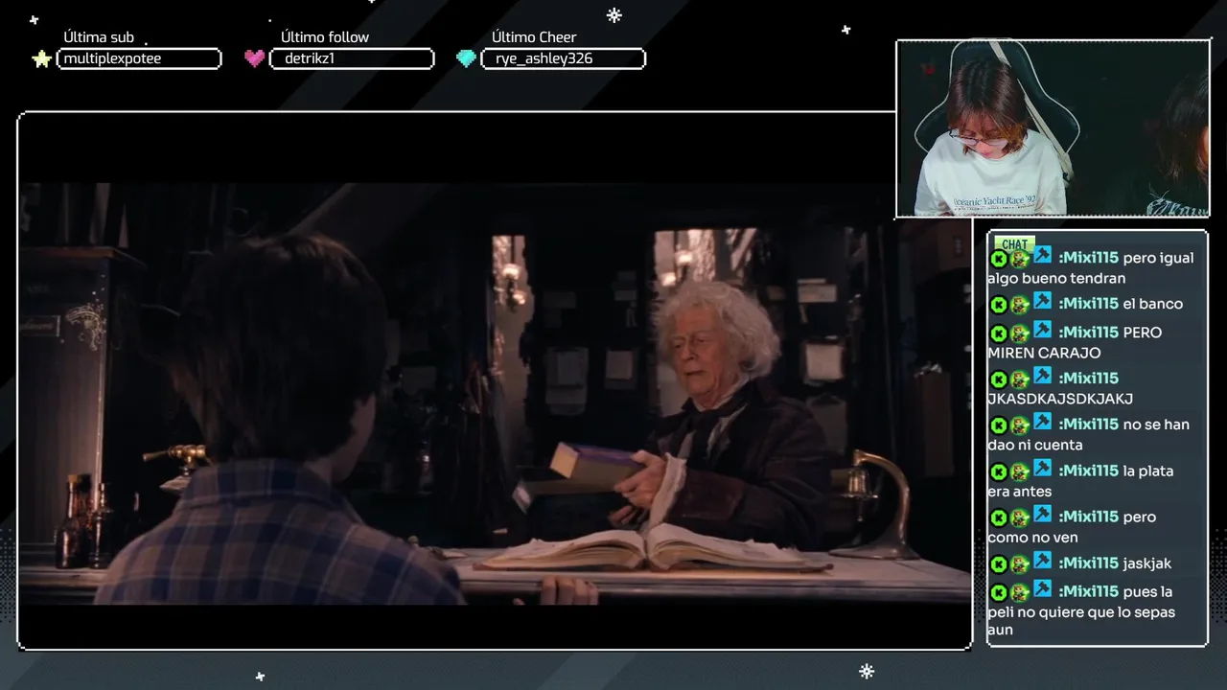This screenshot has width=1227, height=690.
Task: Click the Mixi115 username on 'jaskjak' message
Action: (1088, 563)
